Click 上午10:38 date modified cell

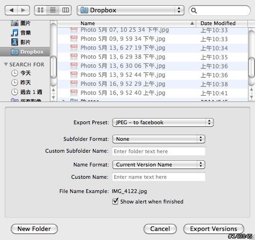214,84
